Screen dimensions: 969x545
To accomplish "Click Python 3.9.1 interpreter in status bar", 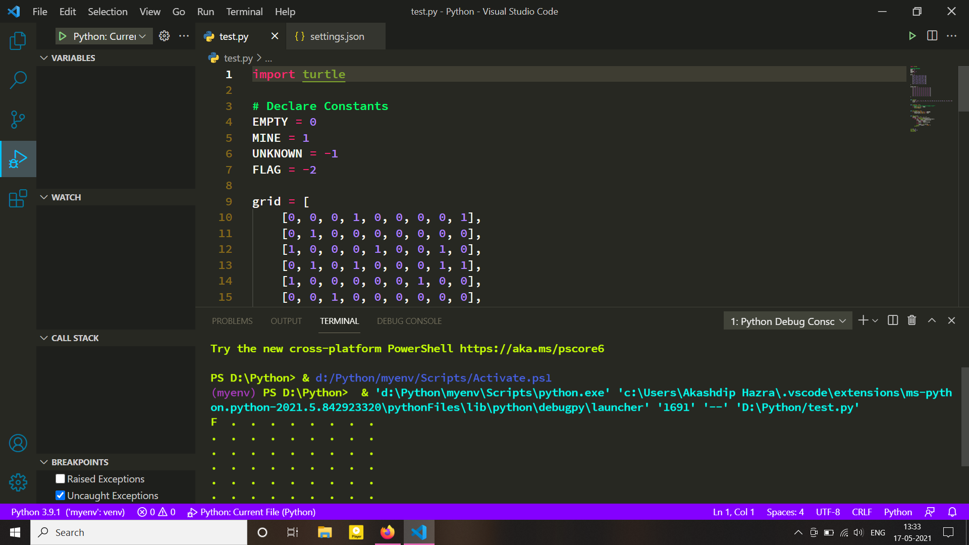I will (x=67, y=512).
